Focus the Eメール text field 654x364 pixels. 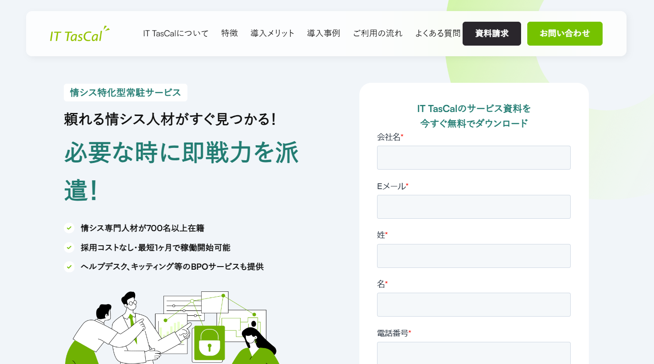tap(473, 206)
